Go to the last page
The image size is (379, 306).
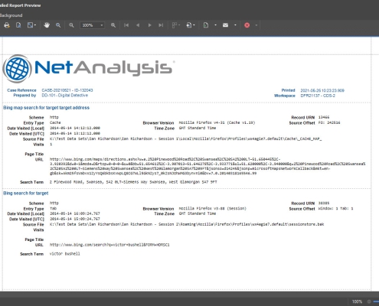161,25
